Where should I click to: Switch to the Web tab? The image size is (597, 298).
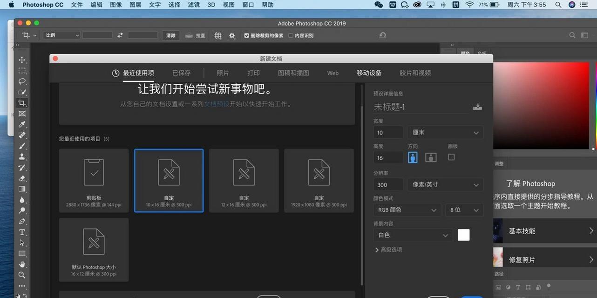[x=333, y=73]
